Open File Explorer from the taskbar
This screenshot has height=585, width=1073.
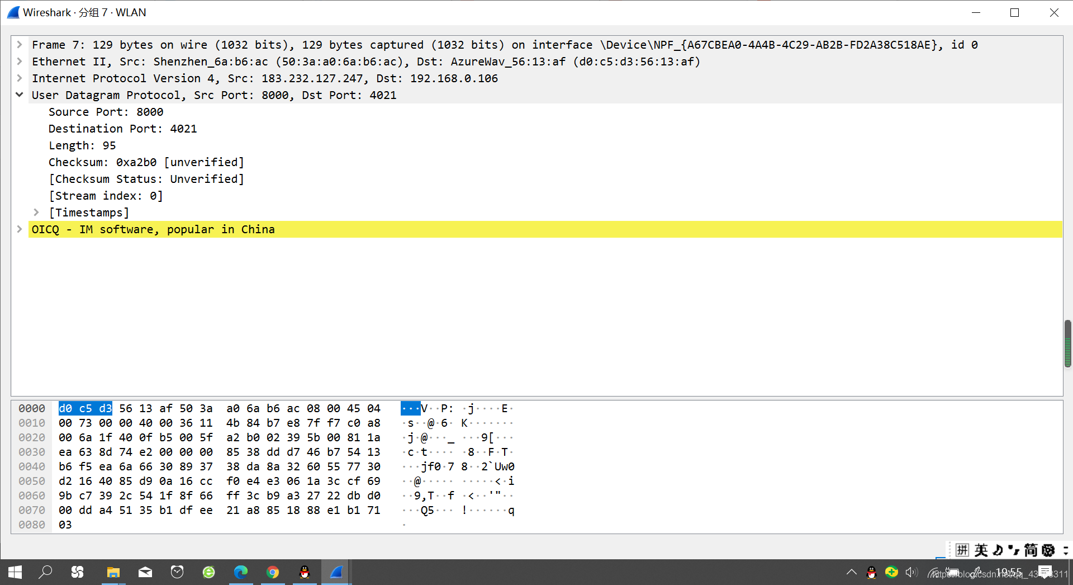[x=113, y=572]
